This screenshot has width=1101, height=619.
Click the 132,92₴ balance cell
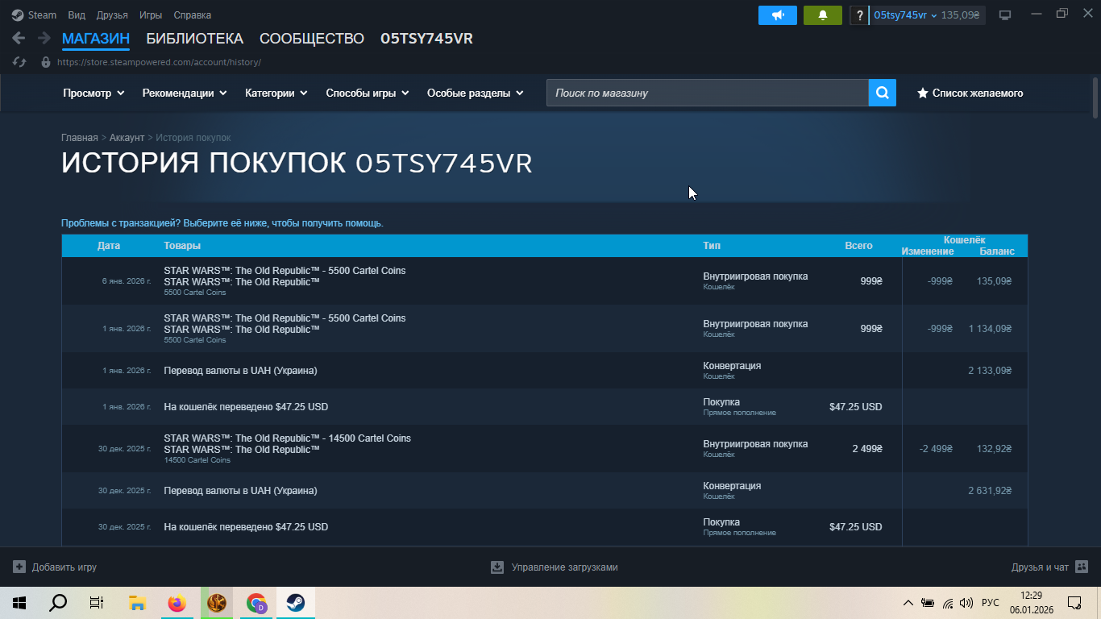(992, 449)
